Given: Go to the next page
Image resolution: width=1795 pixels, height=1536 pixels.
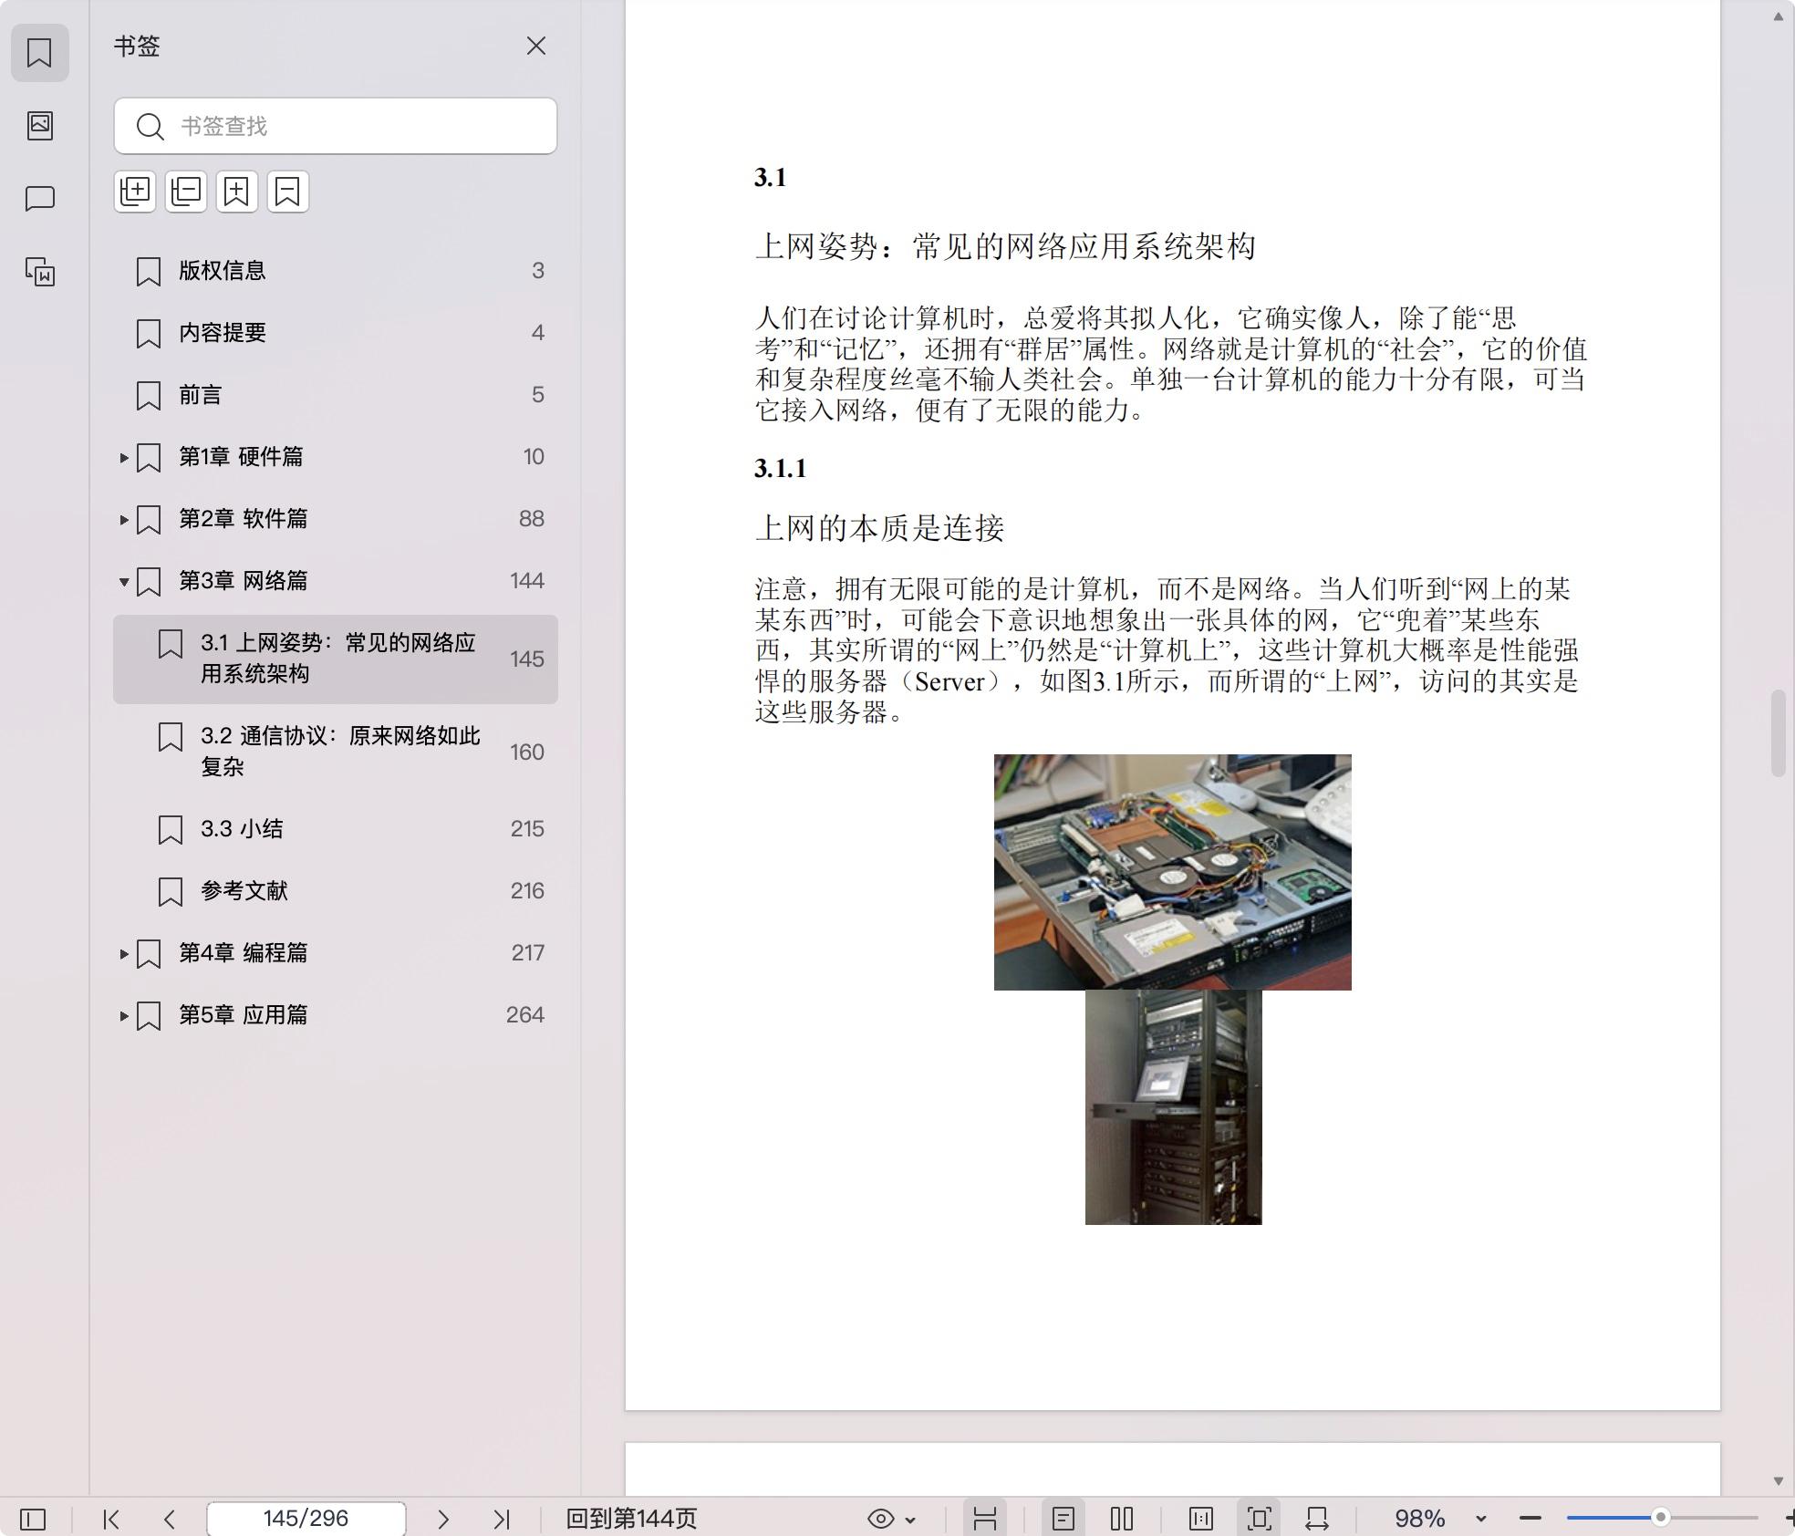Looking at the screenshot, I should (443, 1519).
